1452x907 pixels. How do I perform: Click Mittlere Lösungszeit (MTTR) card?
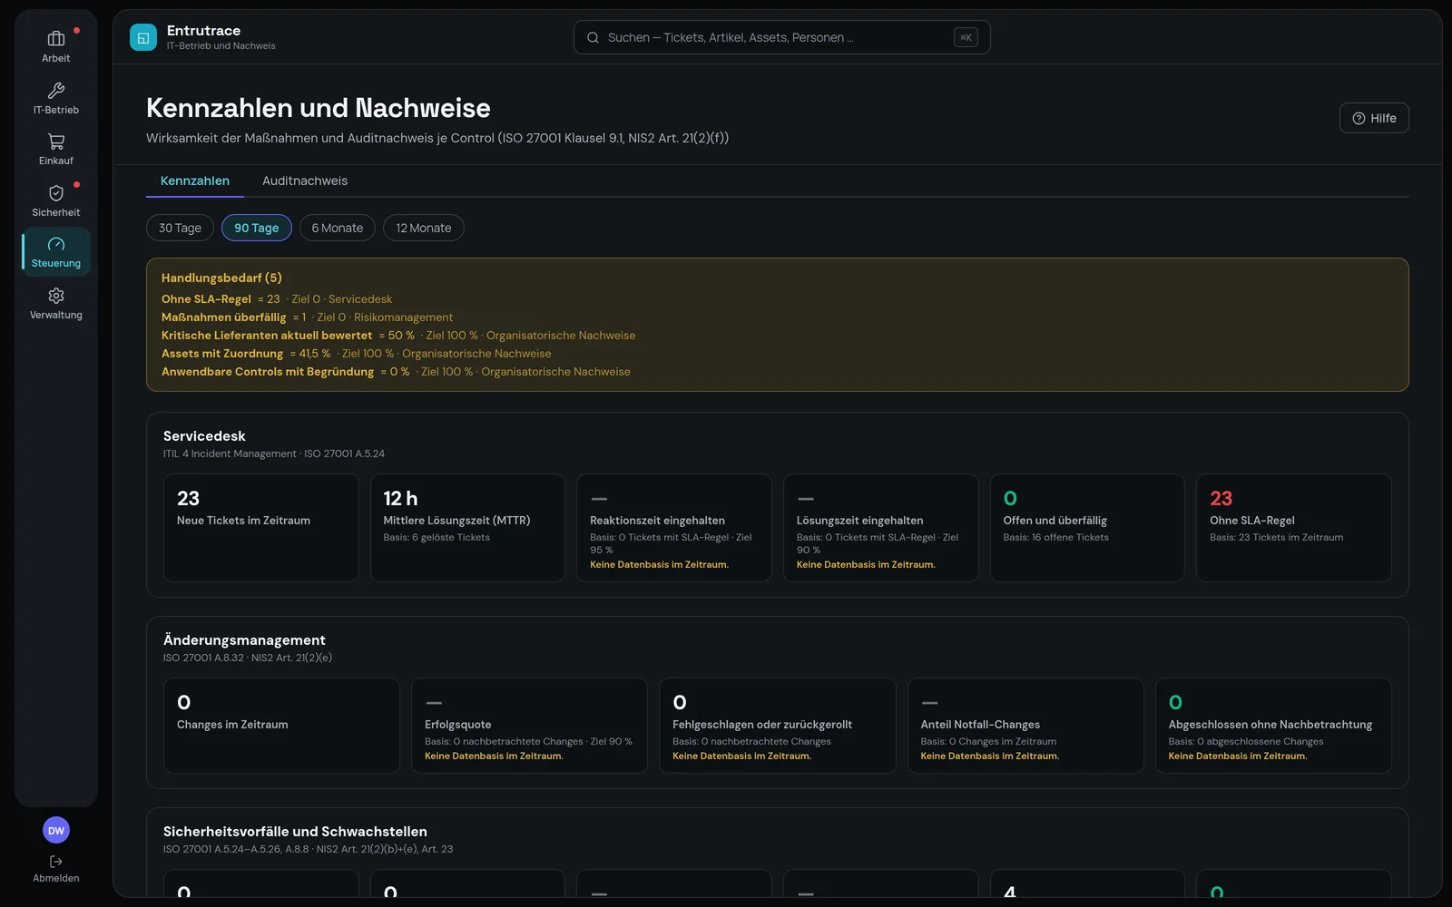click(x=467, y=528)
